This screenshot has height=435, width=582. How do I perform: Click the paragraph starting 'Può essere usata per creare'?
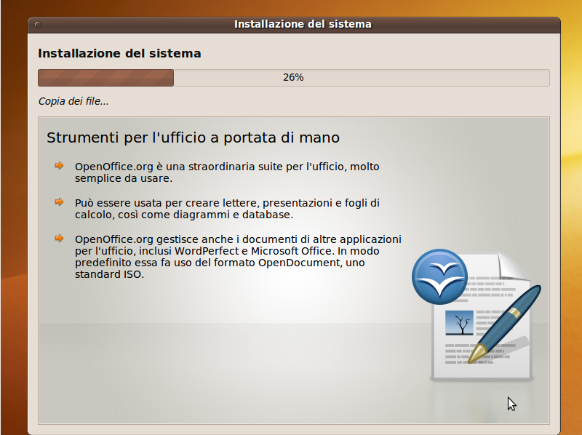pos(227,209)
